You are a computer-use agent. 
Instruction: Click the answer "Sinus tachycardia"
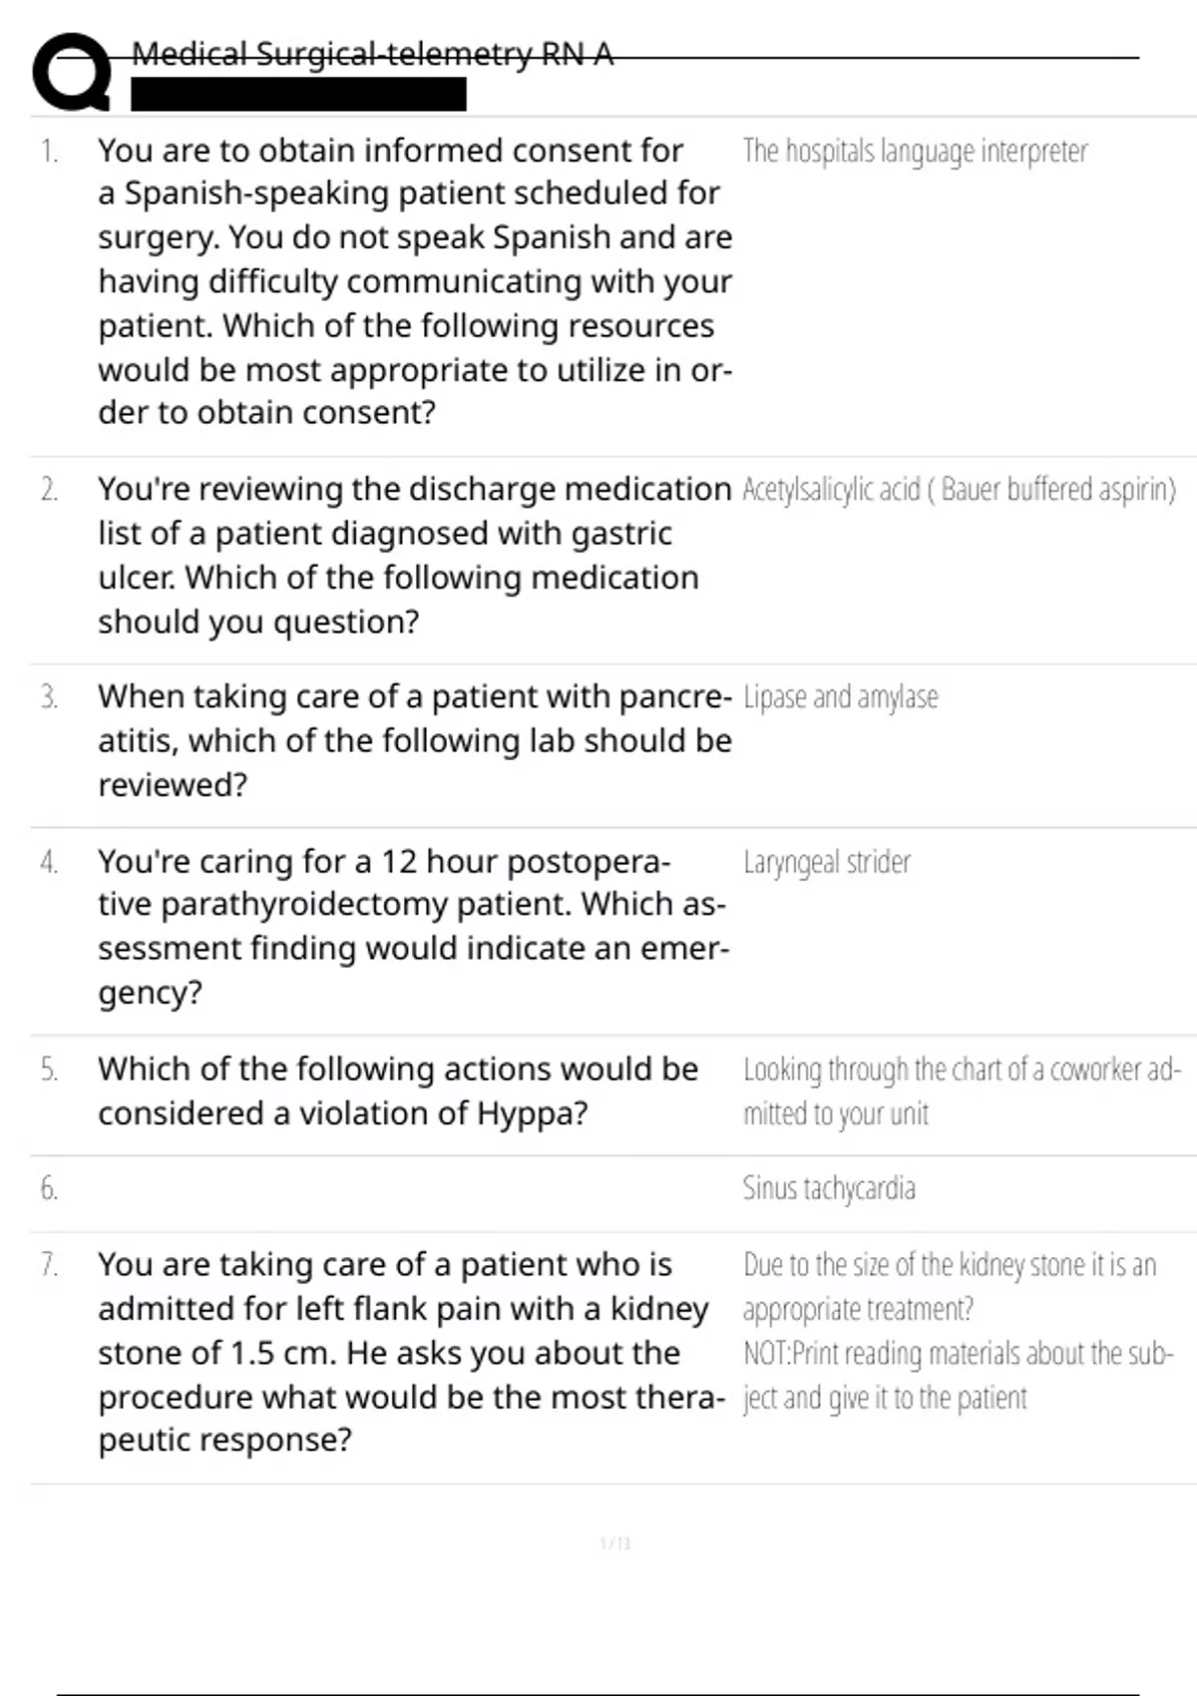coord(828,1188)
